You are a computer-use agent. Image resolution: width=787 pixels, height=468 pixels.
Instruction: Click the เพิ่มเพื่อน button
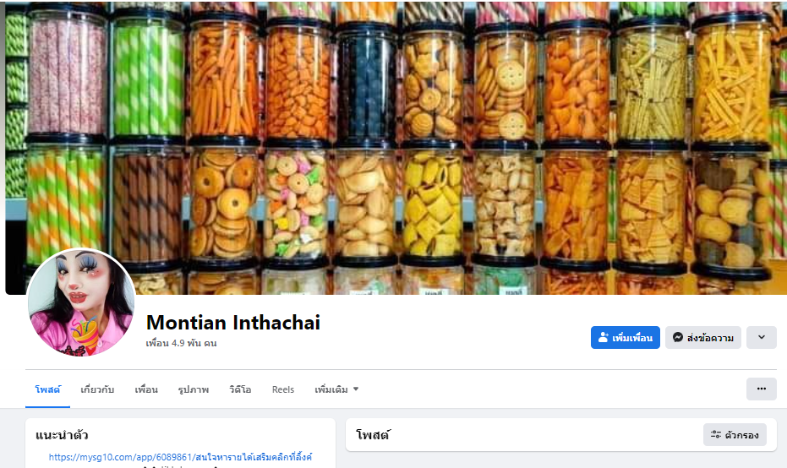pyautogui.click(x=625, y=338)
